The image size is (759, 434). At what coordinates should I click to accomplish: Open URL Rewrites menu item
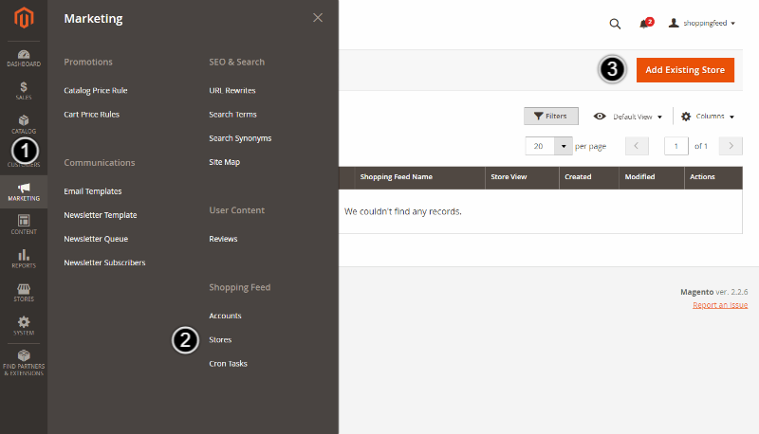(x=232, y=90)
